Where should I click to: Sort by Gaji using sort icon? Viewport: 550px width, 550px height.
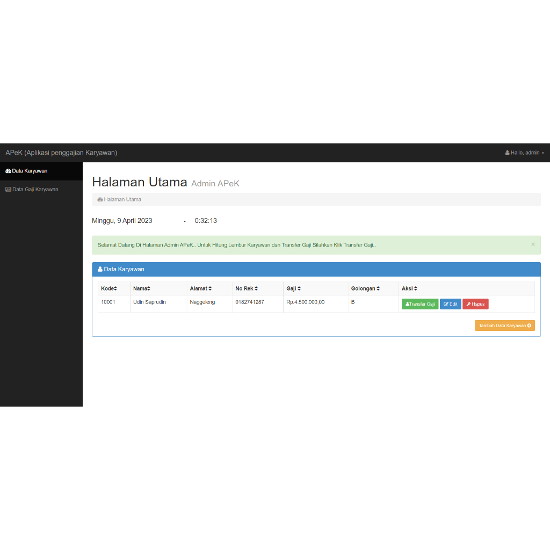299,289
